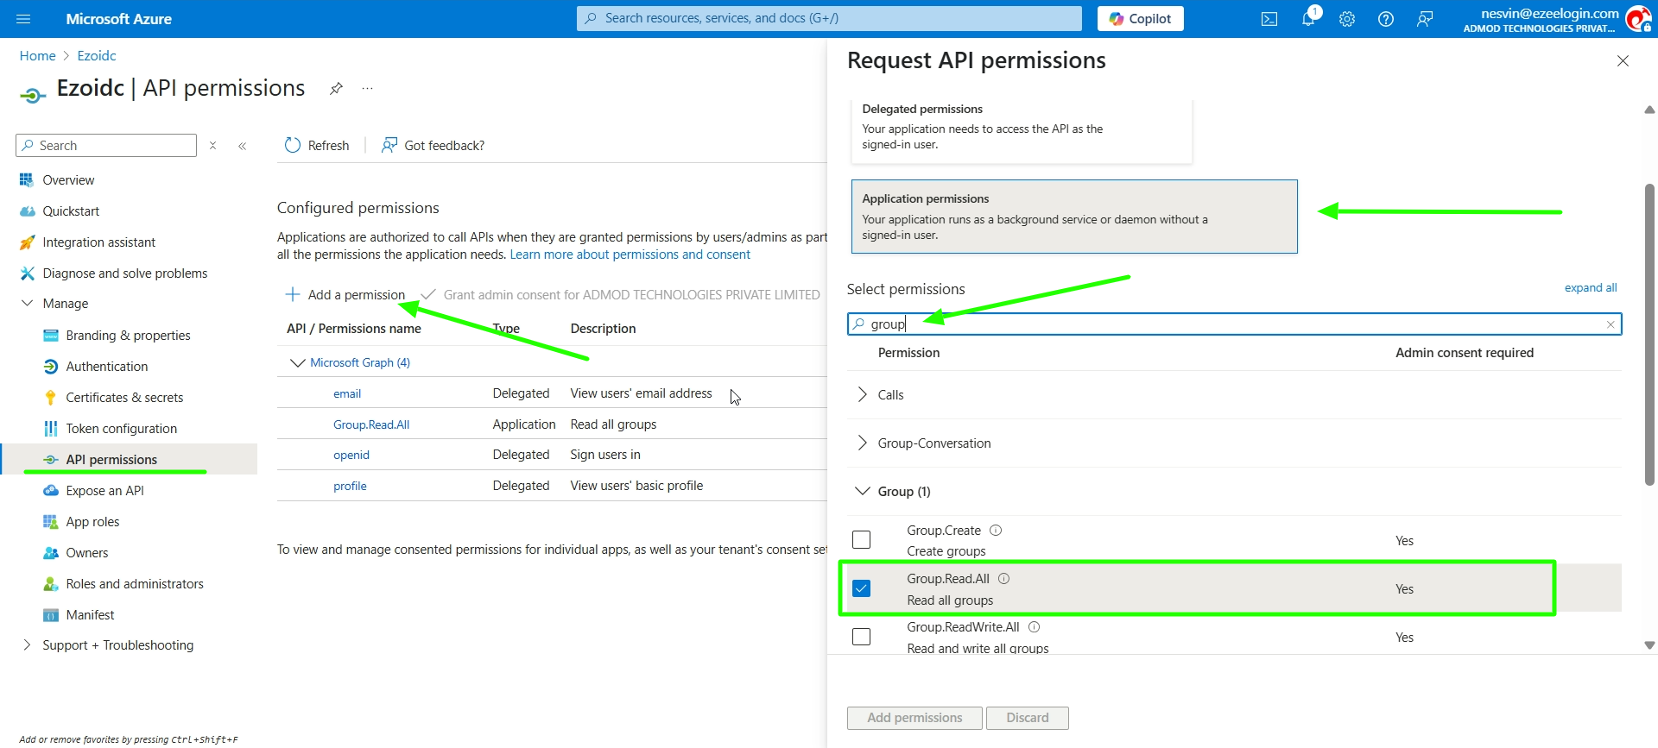Clear the group permission search text
This screenshot has height=748, width=1658.
[x=1611, y=324]
